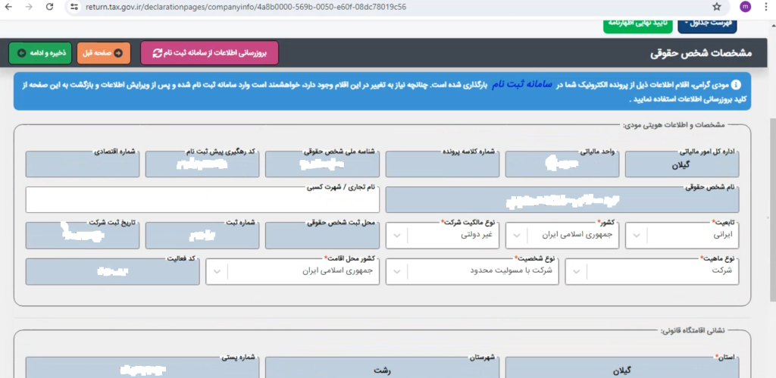Click the 'واحد مالیاتی' field

point(562,164)
